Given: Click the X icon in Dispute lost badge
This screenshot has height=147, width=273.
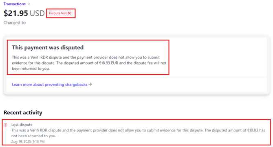Looking at the screenshot, I should tap(69, 13).
